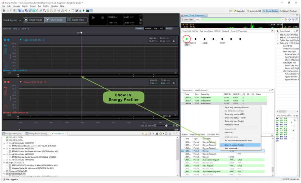Toggle the Voltage display option
The width and height of the screenshot is (301, 183).
click(148, 28)
